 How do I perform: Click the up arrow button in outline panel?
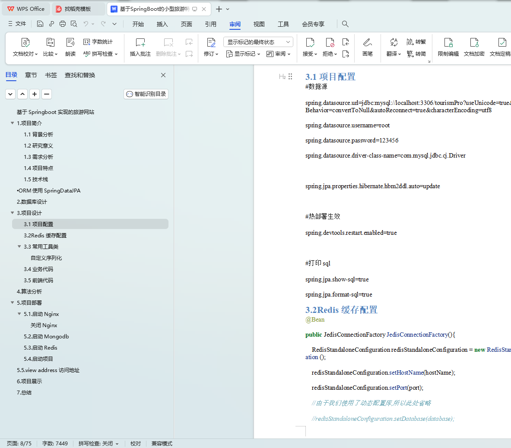pos(22,94)
